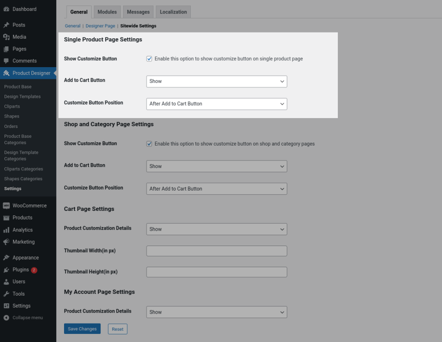This screenshot has height=342, width=442.
Task: Click the Dashboard gauge icon
Action: [x=6, y=9]
